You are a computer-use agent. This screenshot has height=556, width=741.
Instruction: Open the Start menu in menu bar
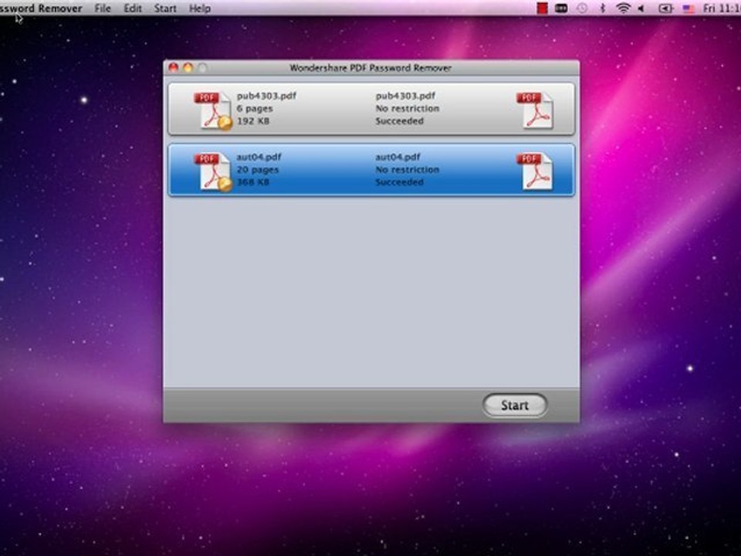pyautogui.click(x=165, y=8)
